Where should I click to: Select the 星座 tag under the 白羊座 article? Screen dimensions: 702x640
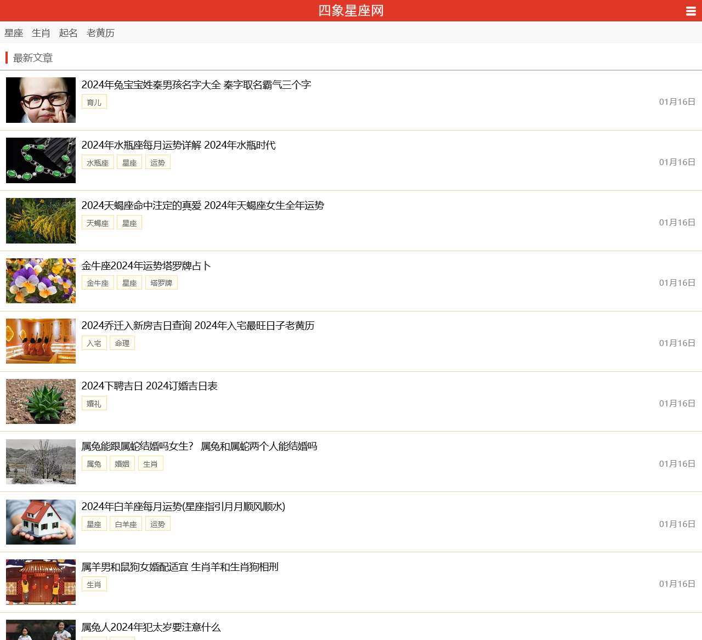click(94, 524)
